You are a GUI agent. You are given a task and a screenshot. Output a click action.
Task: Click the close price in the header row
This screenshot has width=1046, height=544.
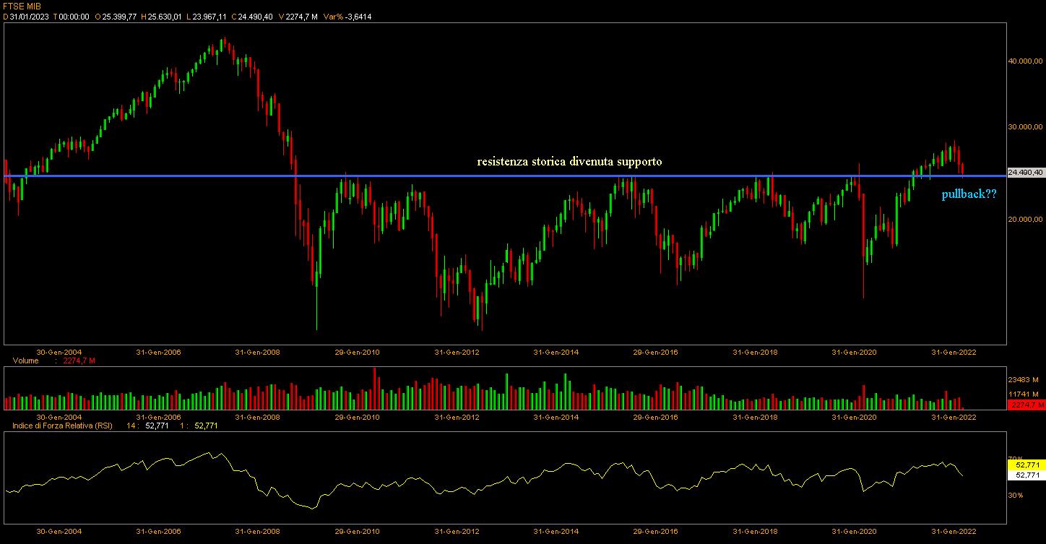click(255, 17)
